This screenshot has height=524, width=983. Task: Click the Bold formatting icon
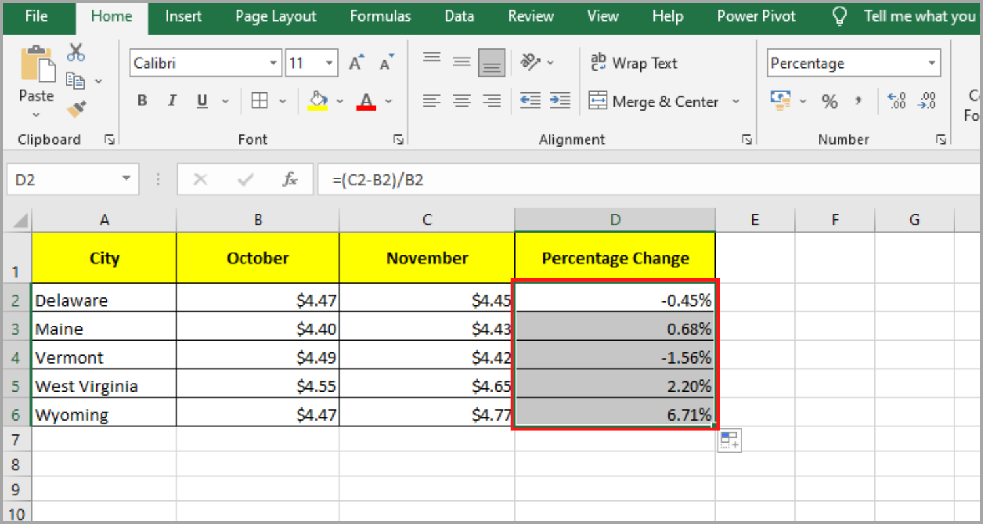click(x=142, y=100)
